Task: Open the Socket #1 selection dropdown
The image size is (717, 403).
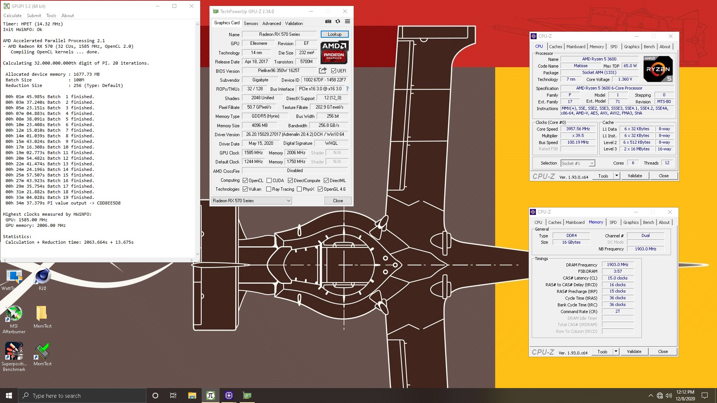Action: tap(578, 163)
